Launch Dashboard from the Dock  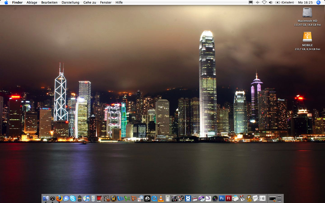(52, 198)
